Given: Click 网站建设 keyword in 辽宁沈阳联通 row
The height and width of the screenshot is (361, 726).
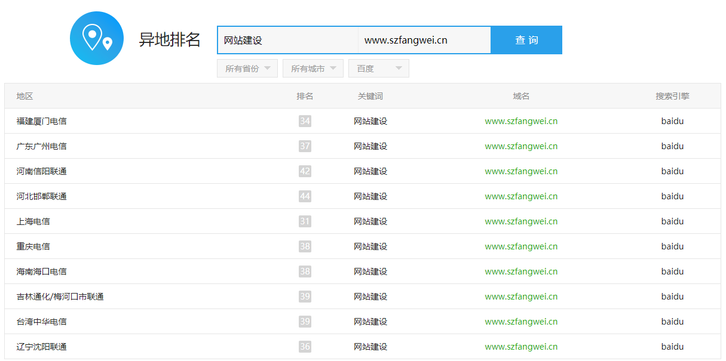Looking at the screenshot, I should click(370, 347).
